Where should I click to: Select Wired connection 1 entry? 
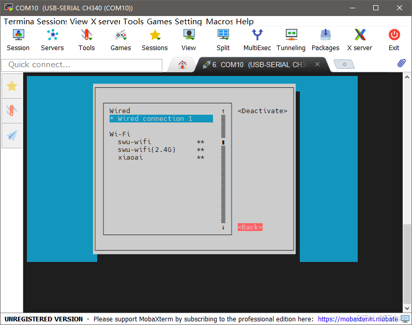click(x=161, y=118)
